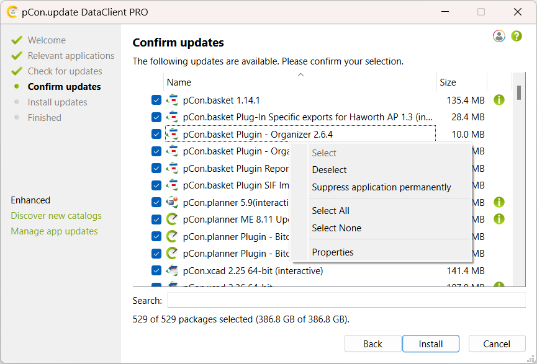Open the green help question mark icon
The image size is (537, 364).
[x=517, y=36]
